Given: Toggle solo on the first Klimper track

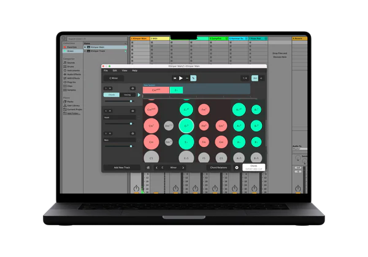Looking at the screenshot, I should 105,88.
